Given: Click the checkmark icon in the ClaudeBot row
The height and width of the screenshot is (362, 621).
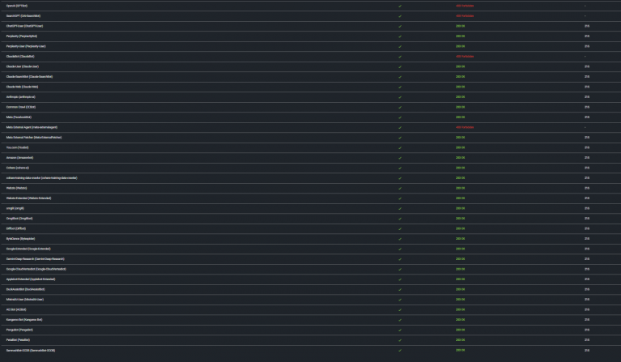Looking at the screenshot, I should tap(399, 56).
